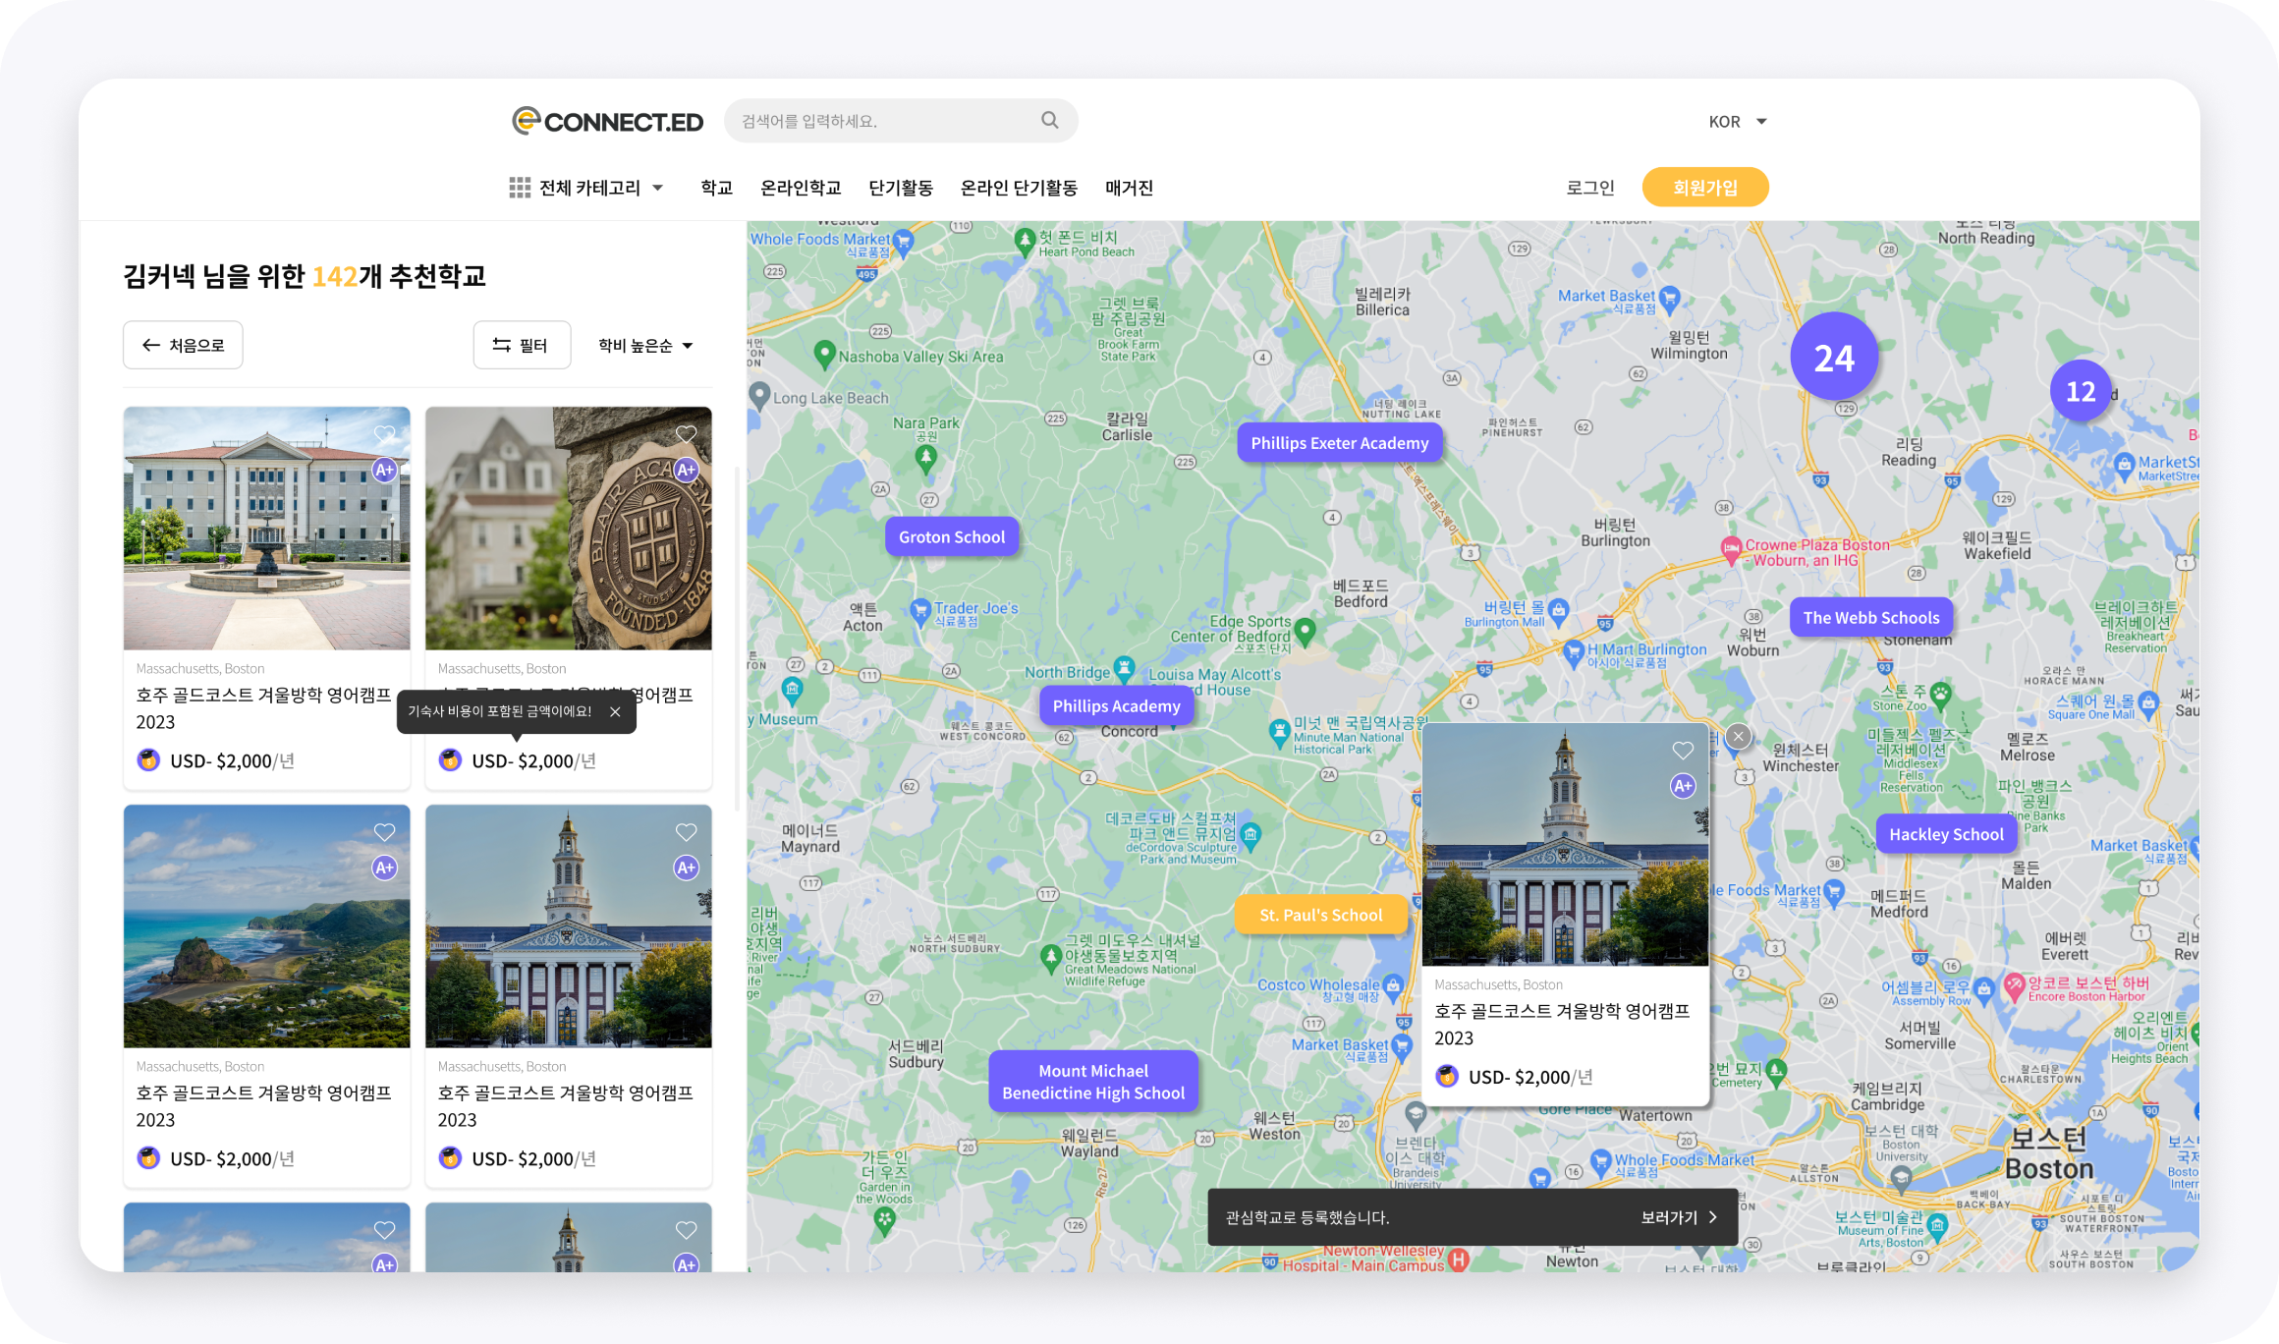Open the KOR language dropdown
2279x1344 pixels.
(1737, 121)
